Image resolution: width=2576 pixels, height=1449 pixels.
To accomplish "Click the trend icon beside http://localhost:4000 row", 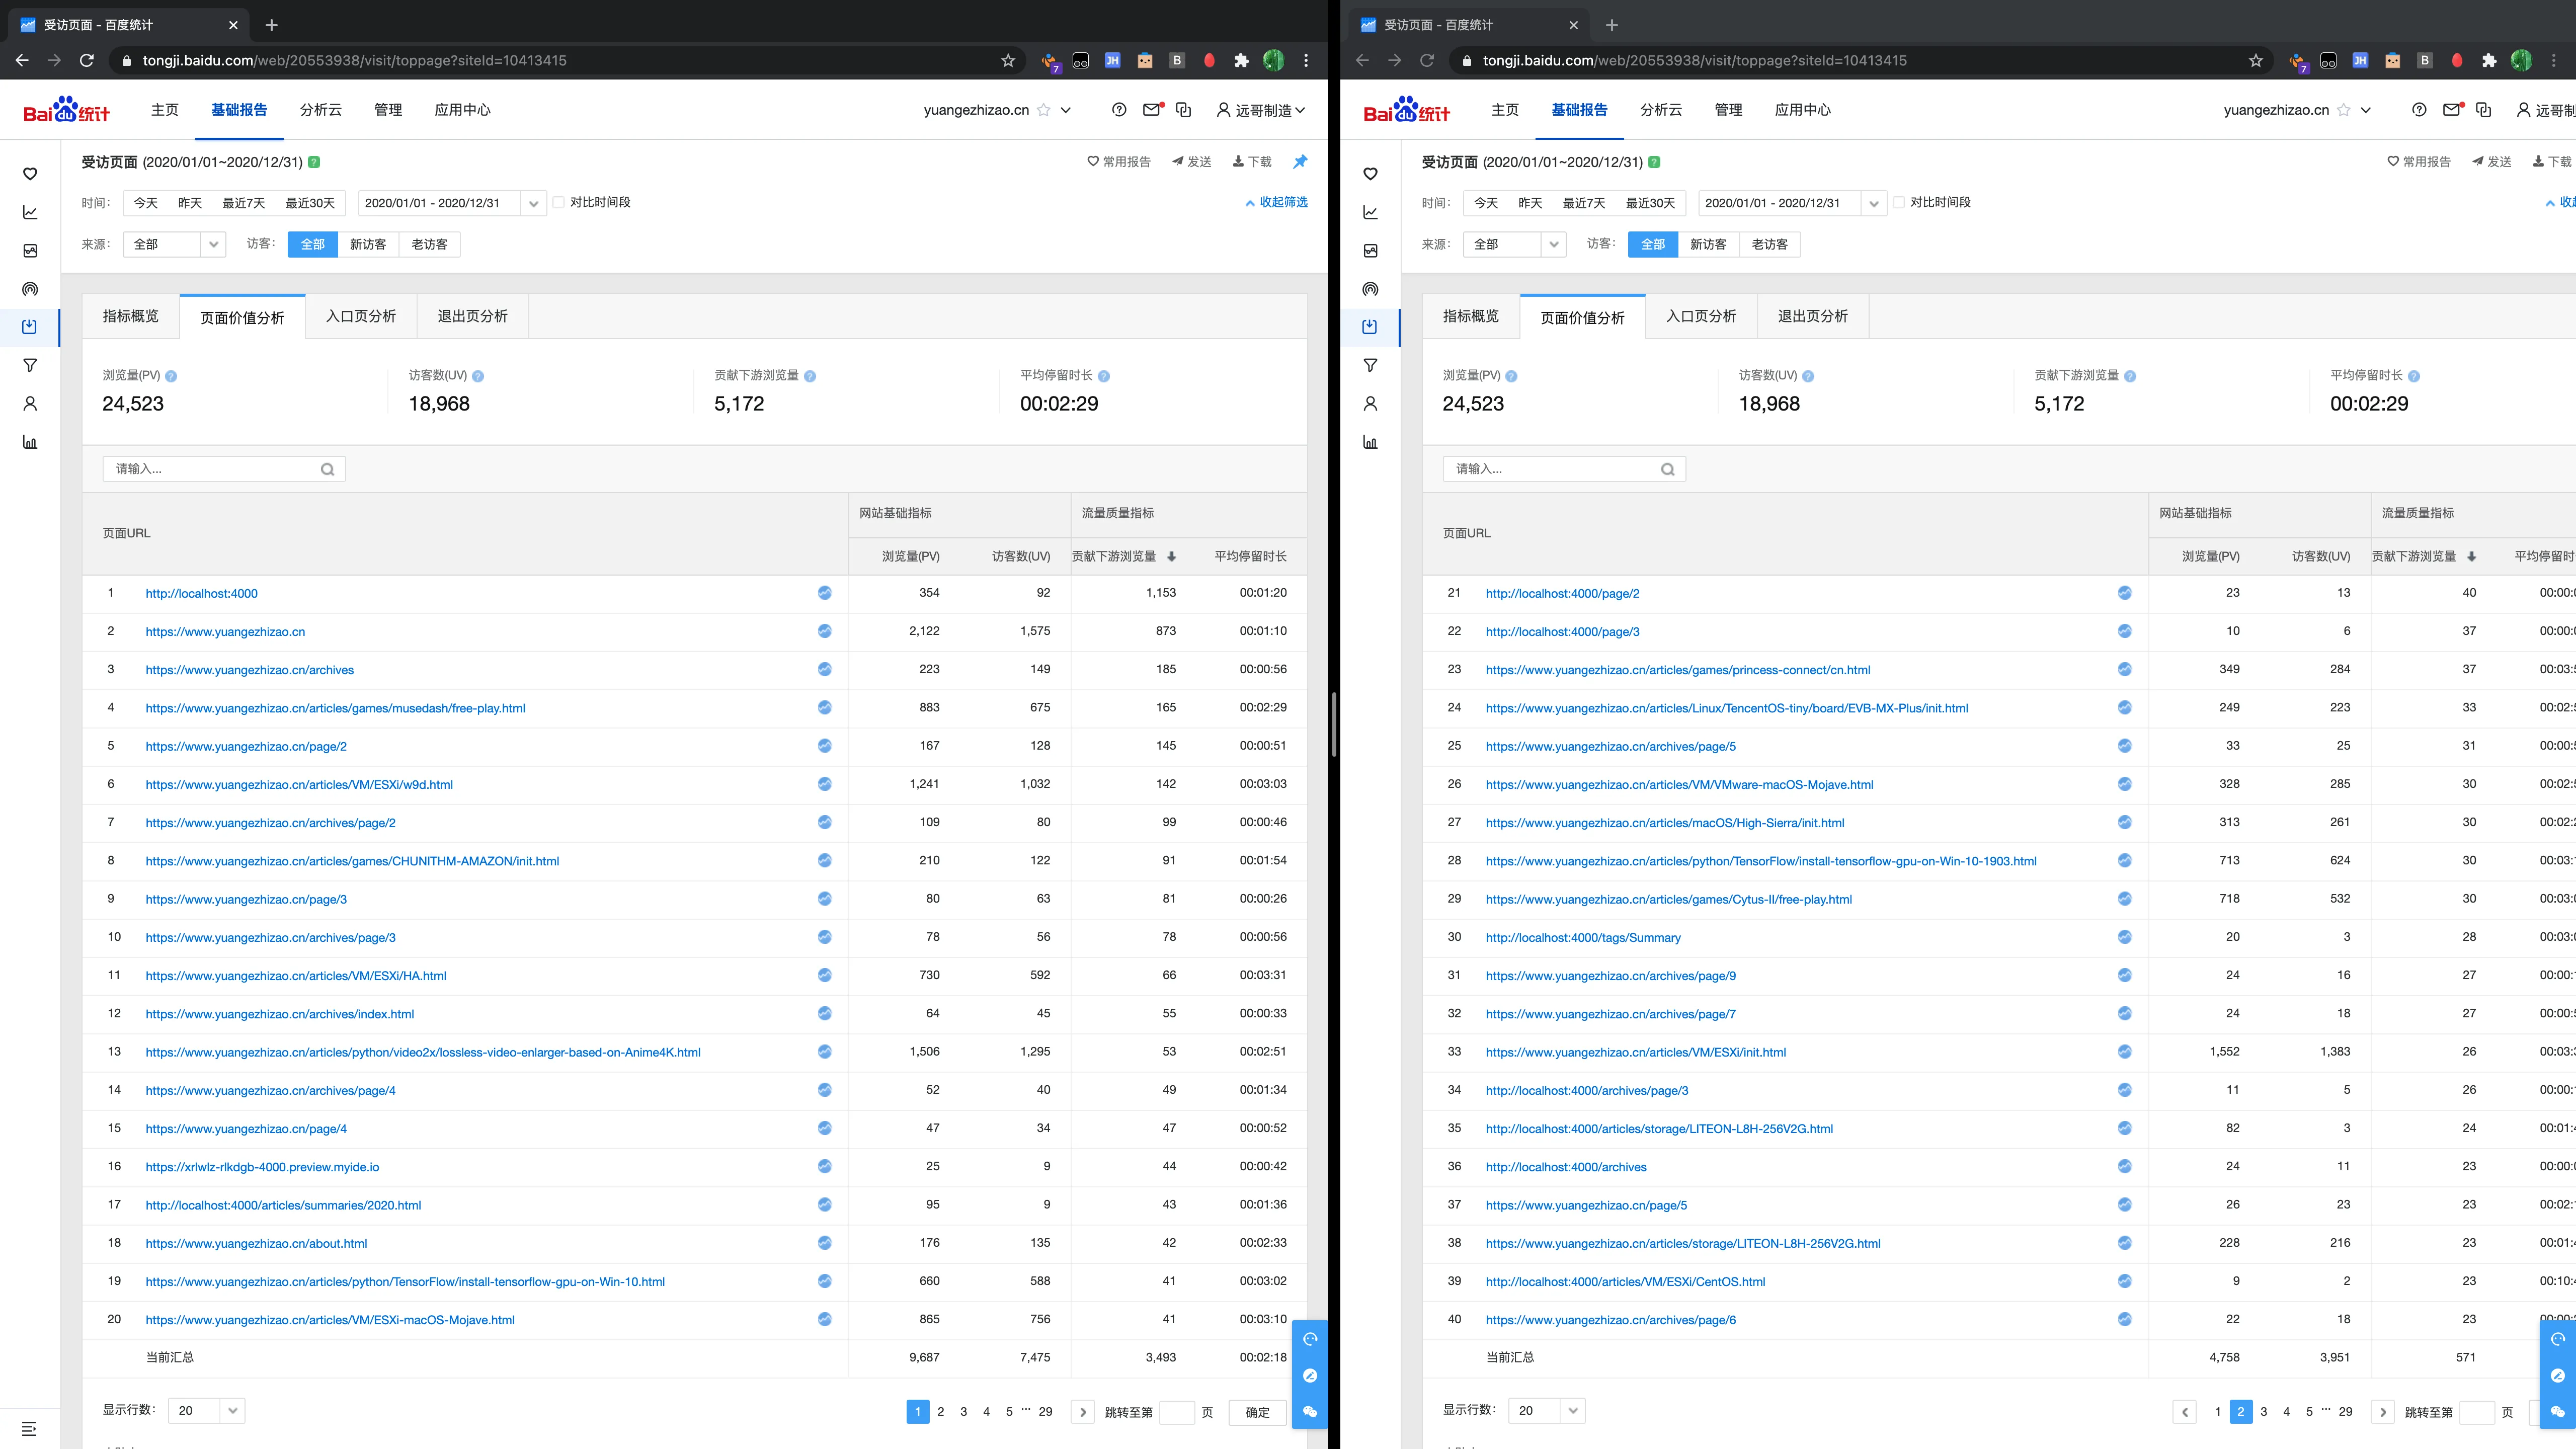I will [824, 593].
